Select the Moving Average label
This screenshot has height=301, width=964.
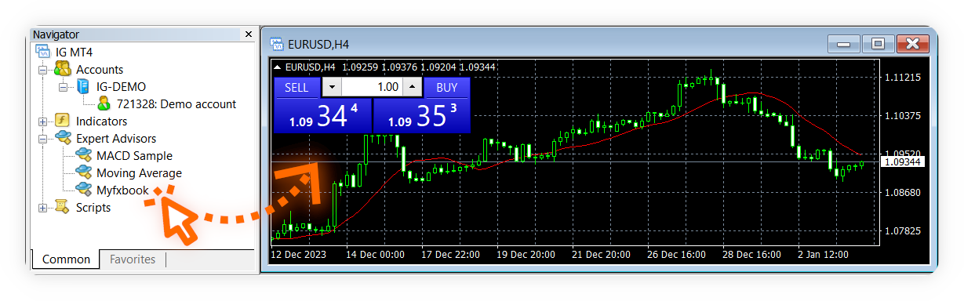[x=139, y=173]
